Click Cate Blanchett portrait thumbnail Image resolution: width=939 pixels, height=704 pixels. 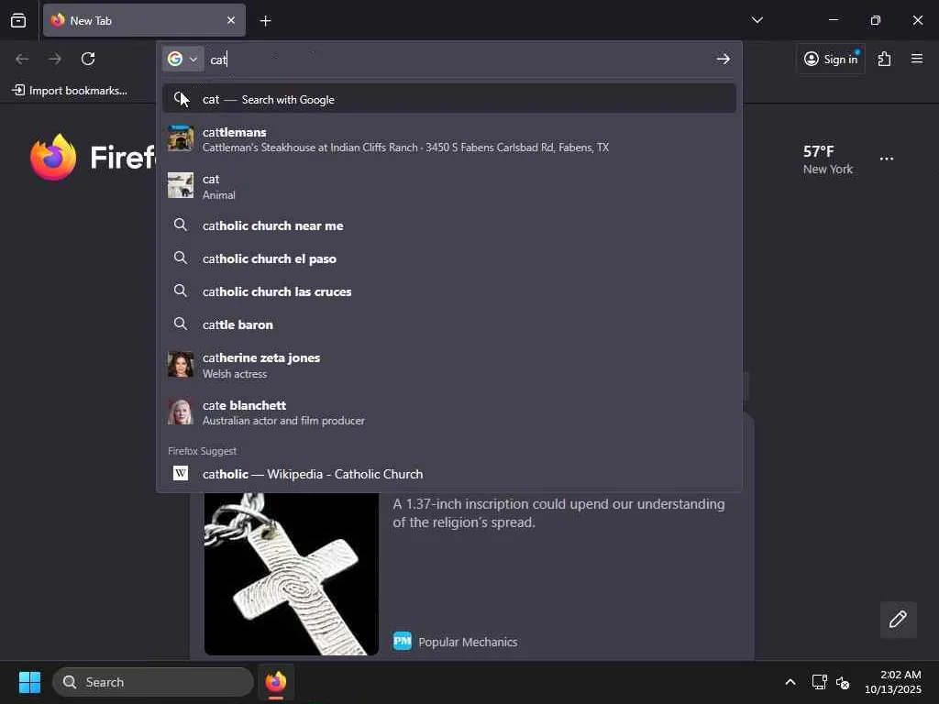pyautogui.click(x=181, y=412)
